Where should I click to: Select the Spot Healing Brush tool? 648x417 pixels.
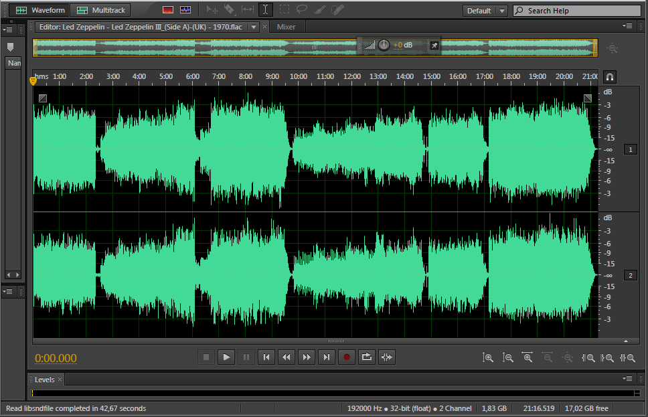click(337, 9)
